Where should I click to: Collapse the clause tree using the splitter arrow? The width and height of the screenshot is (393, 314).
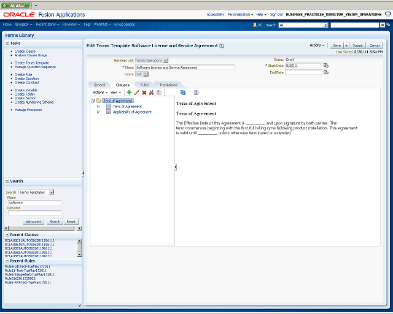coord(176,167)
